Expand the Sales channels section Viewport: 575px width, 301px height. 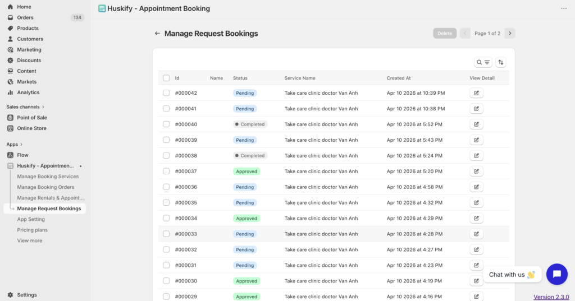[43, 107]
